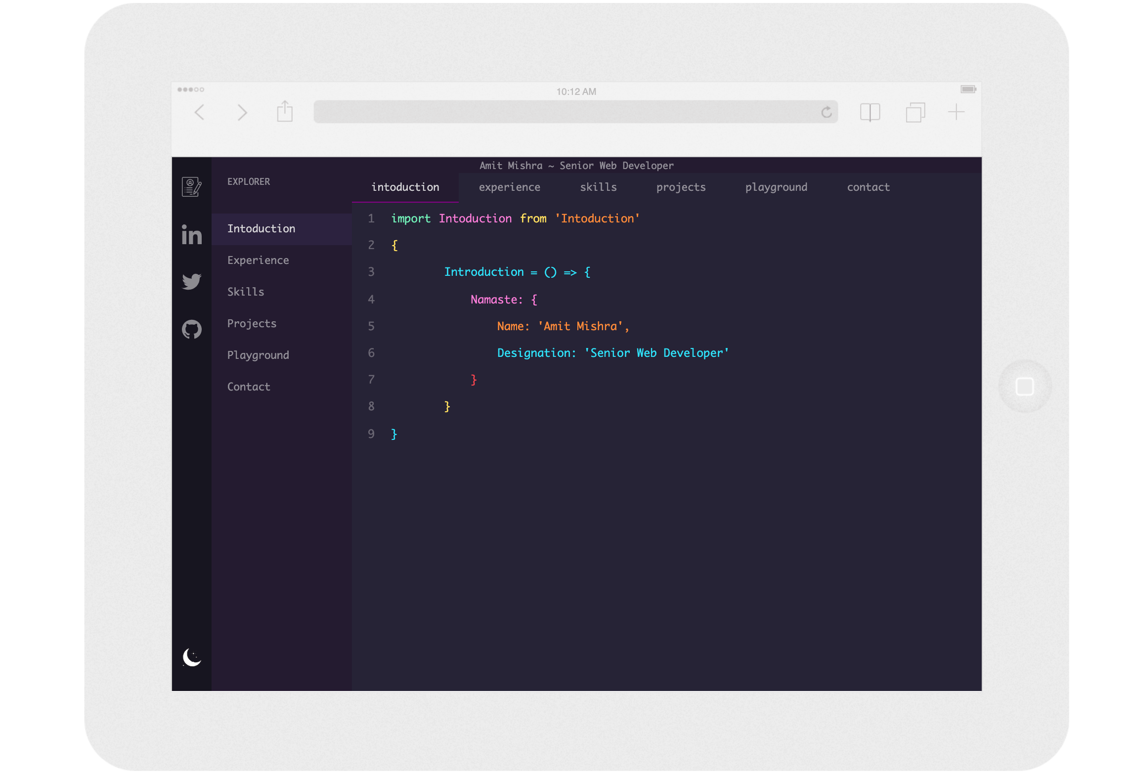Open Experience from the Explorer sidebar
Image resolution: width=1132 pixels, height=778 pixels.
coord(258,260)
